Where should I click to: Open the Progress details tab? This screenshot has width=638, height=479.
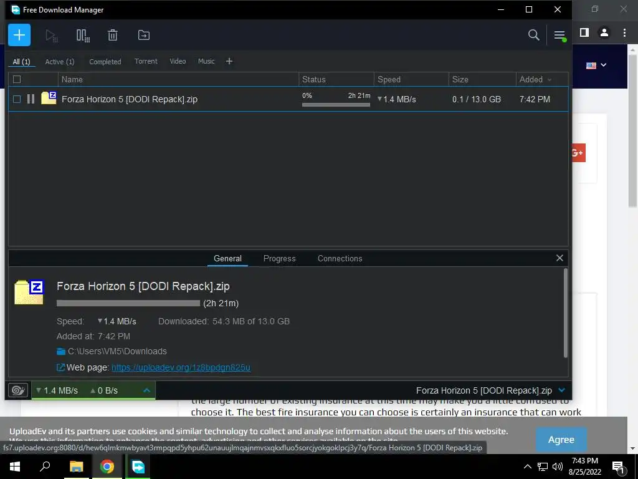coord(279,258)
